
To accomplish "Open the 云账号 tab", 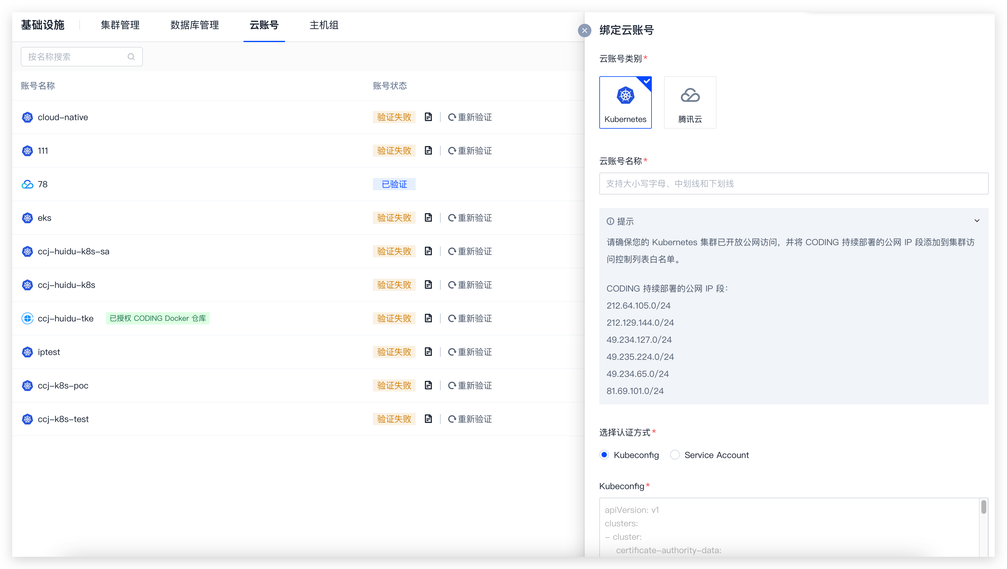I will point(264,25).
